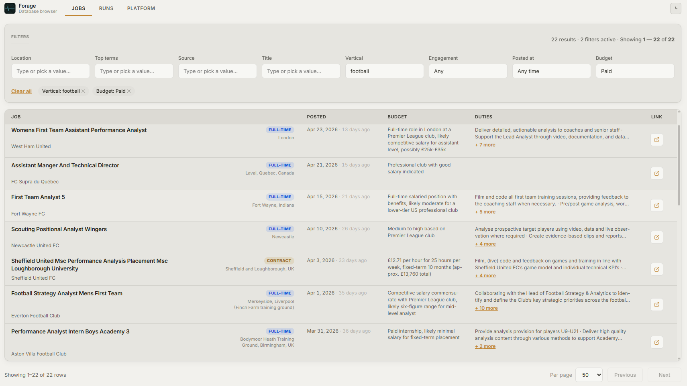This screenshot has width=687, height=386.
Task: Click FULL-TIME badge on West Ham row
Action: 280,130
